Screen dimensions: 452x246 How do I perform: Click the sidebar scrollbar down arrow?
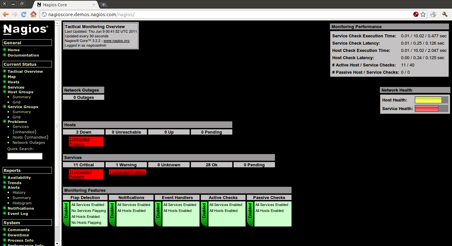(57, 243)
